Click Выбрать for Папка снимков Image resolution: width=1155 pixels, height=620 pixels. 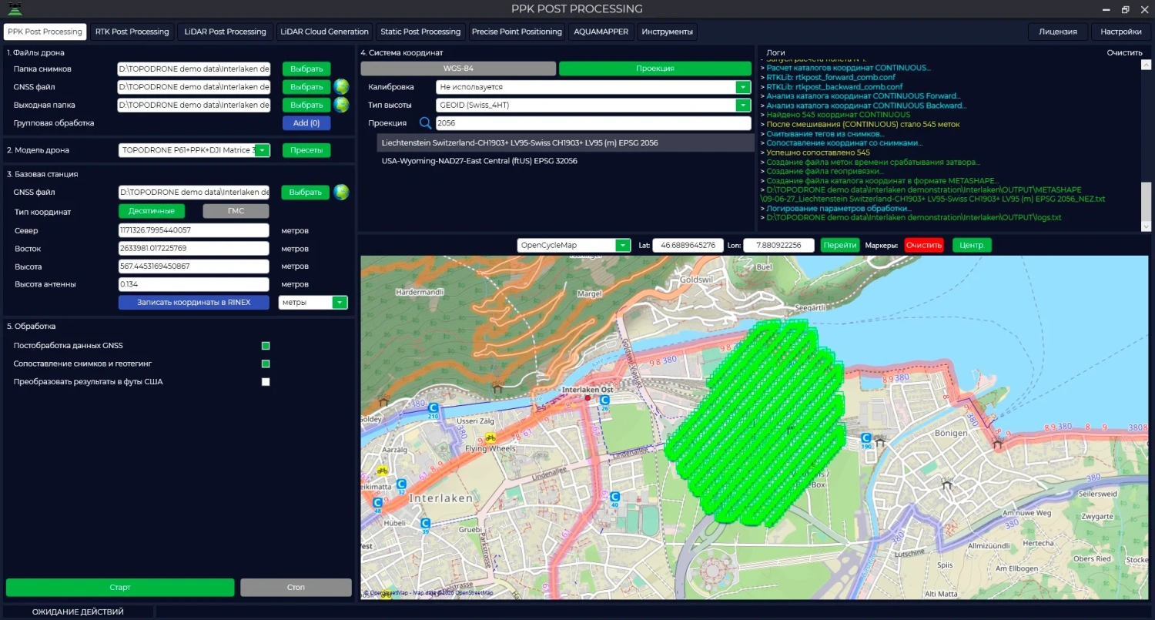coord(306,69)
